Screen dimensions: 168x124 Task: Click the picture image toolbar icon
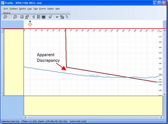(22, 17)
